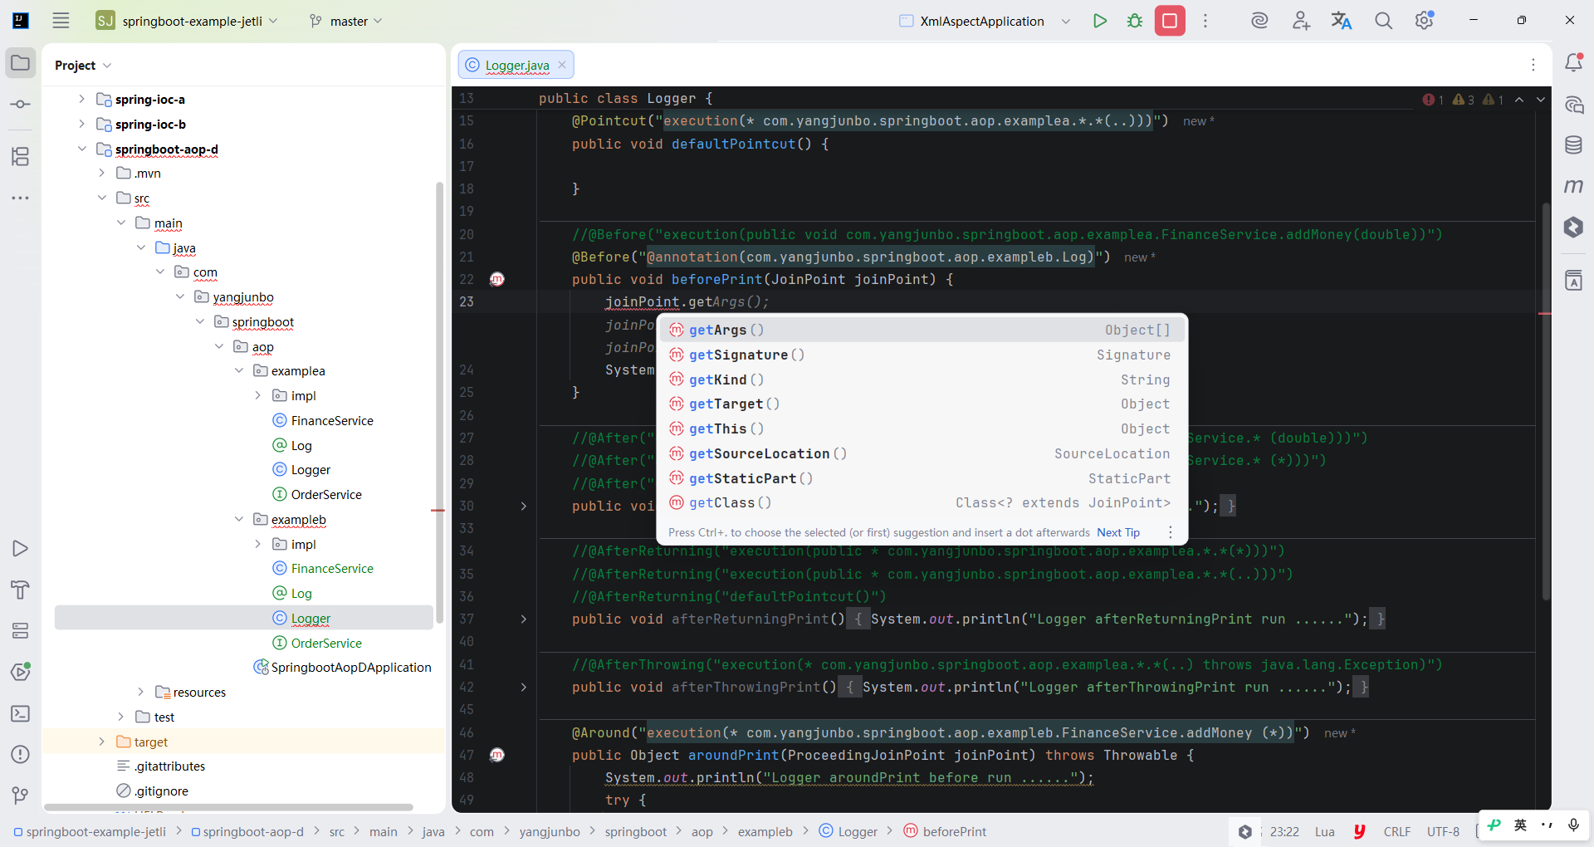Open the Project view dropdown
The image size is (1594, 847).
click(x=83, y=65)
